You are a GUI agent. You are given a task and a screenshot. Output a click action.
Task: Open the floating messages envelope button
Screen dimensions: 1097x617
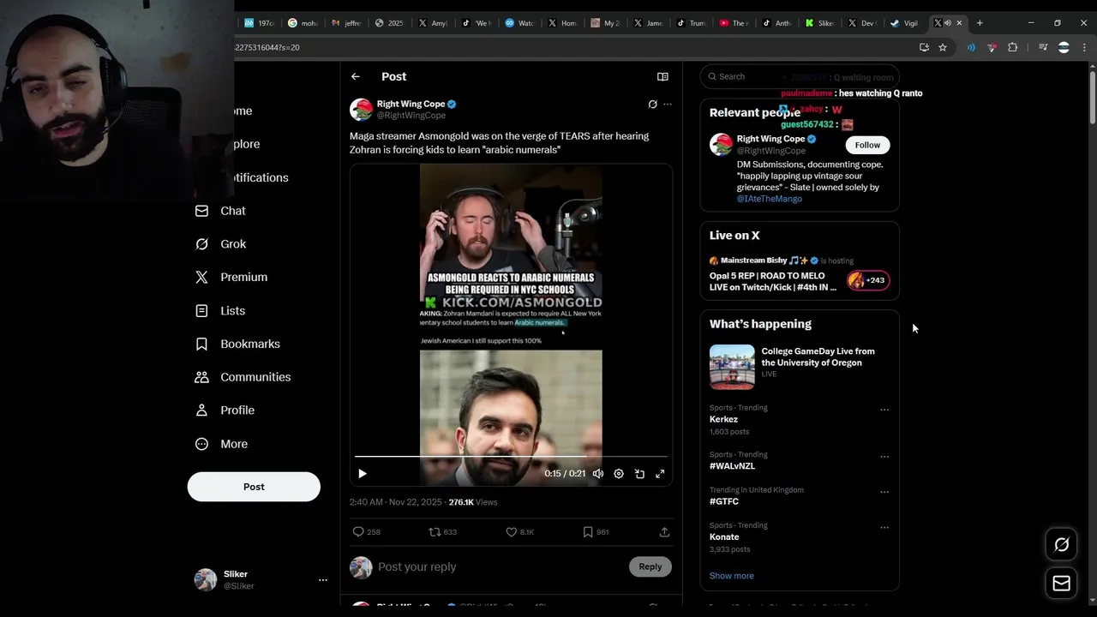tap(1061, 584)
